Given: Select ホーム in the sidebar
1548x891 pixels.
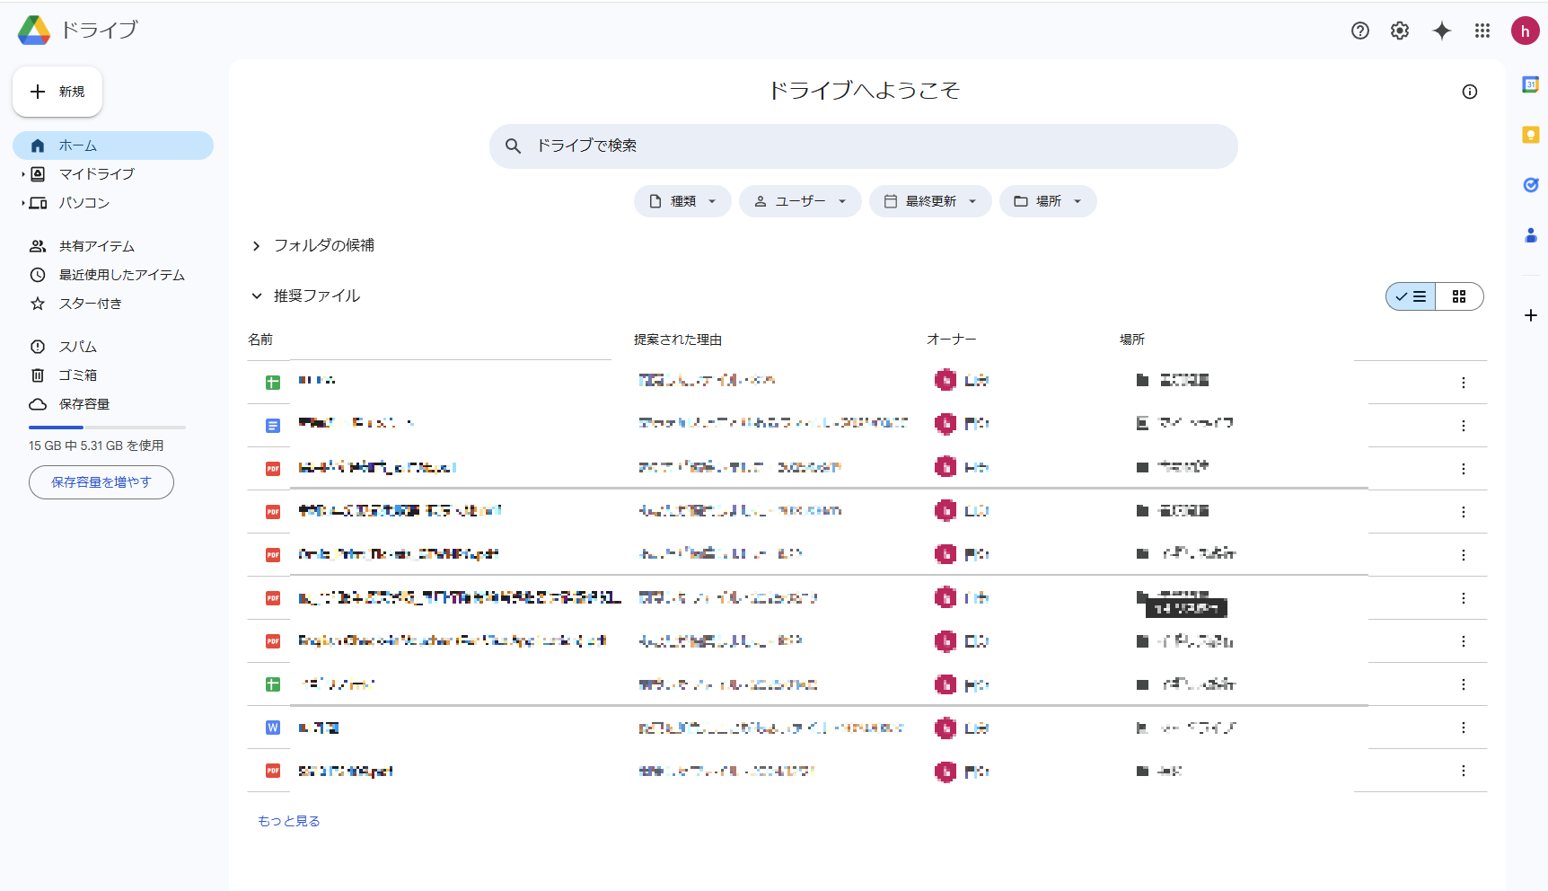Looking at the screenshot, I should [113, 146].
